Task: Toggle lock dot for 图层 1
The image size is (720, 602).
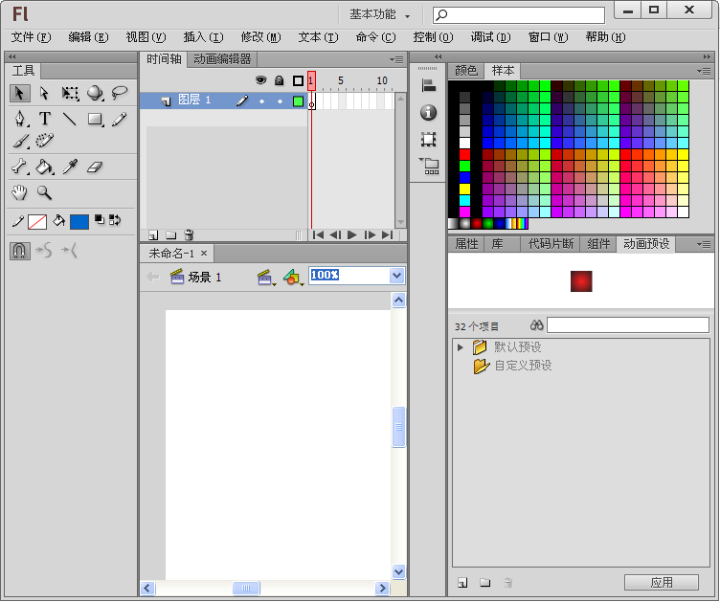Action: click(x=280, y=100)
